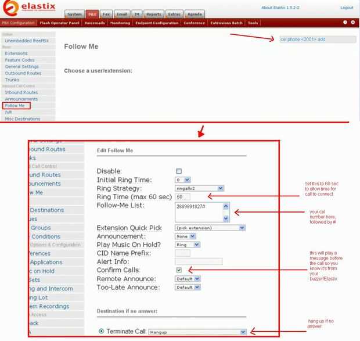Viewport: 360px width, 341px height.
Task: Open the Terminate Call Hangup dropdown
Action: [197, 332]
